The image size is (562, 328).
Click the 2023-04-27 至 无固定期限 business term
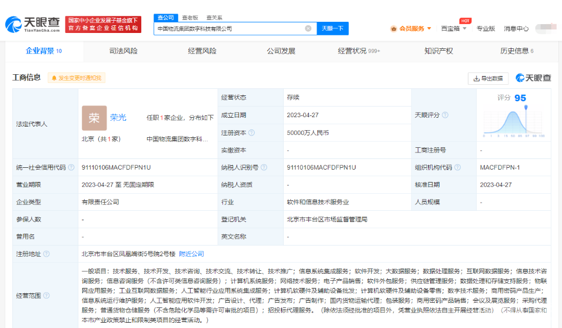pos(118,185)
